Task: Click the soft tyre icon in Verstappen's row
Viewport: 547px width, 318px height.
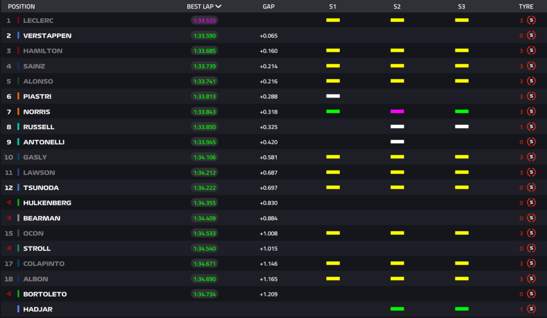Action: (531, 36)
